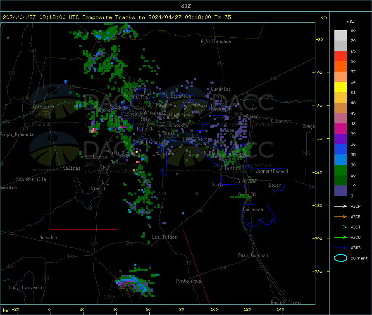
Task: Click the '80' km horizontal axis tick
Action: click(x=181, y=309)
